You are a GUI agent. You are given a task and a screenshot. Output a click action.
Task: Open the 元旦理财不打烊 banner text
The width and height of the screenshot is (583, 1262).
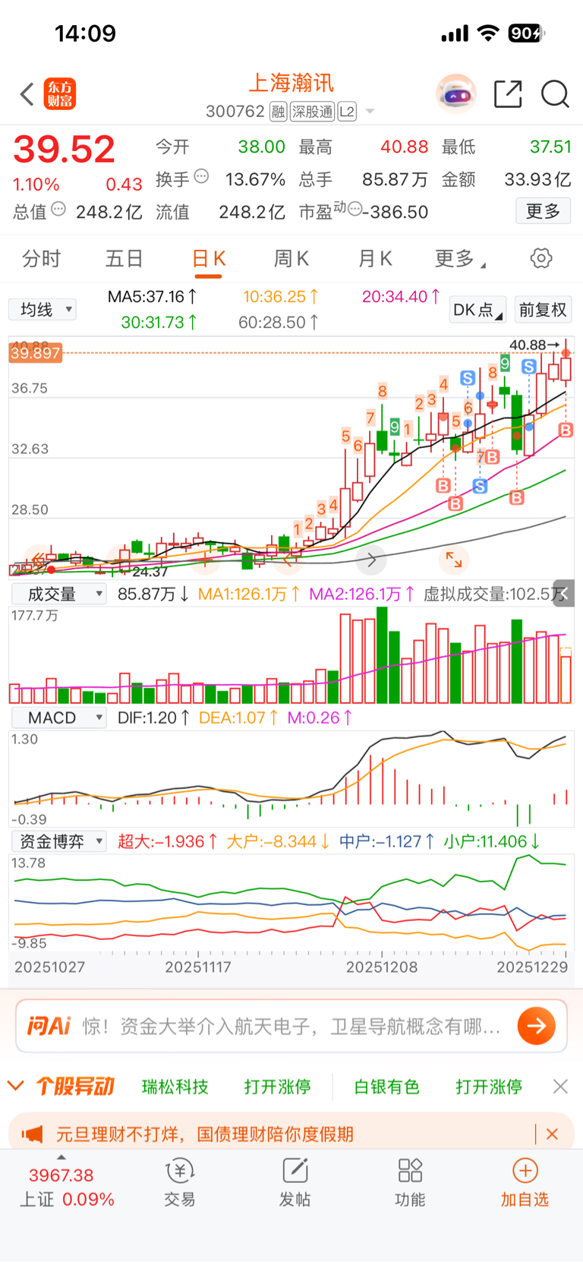tap(205, 1134)
